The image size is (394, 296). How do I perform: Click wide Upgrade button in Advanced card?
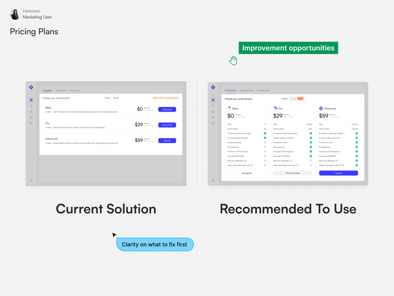pos(338,173)
